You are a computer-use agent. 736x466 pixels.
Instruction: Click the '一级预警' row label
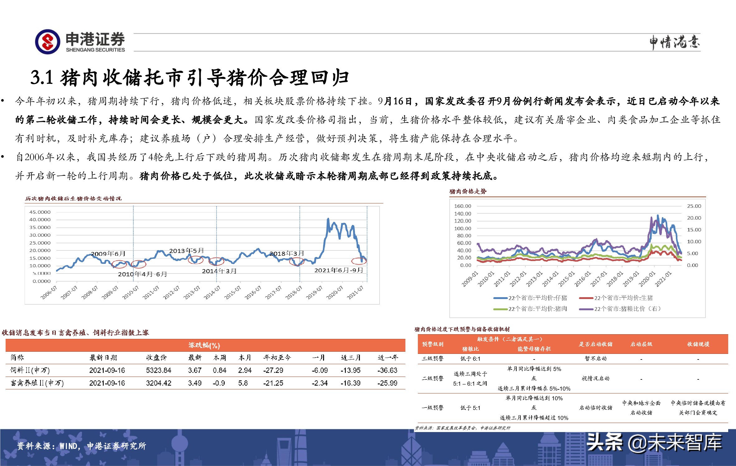click(433, 408)
